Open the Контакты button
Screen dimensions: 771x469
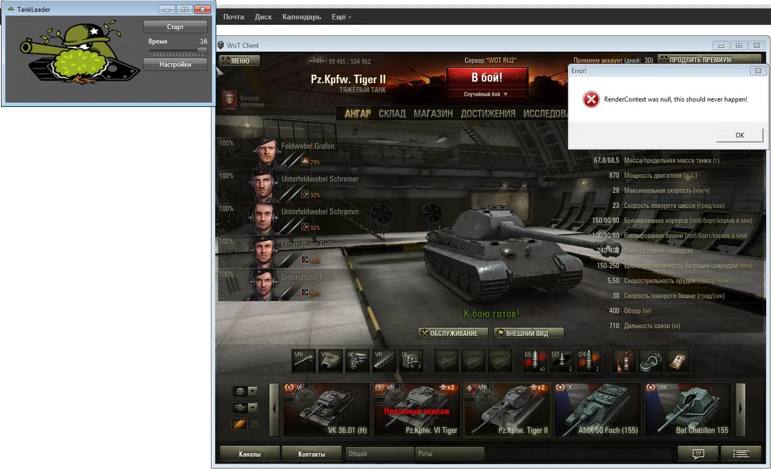(312, 454)
